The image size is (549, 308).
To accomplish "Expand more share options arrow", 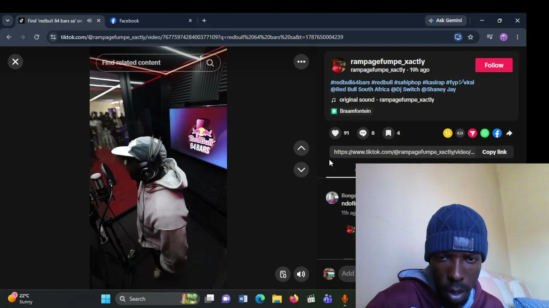I will [x=509, y=133].
